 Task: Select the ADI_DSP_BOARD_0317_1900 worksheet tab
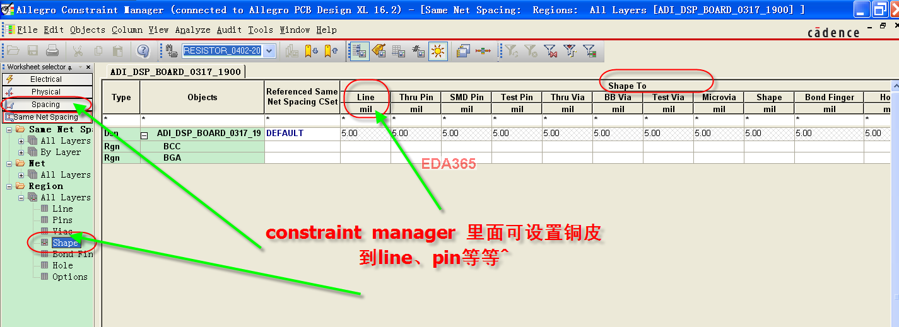[175, 72]
